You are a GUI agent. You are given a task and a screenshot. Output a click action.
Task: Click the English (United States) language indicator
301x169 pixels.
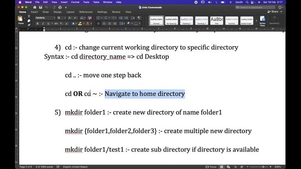click(x=75, y=167)
